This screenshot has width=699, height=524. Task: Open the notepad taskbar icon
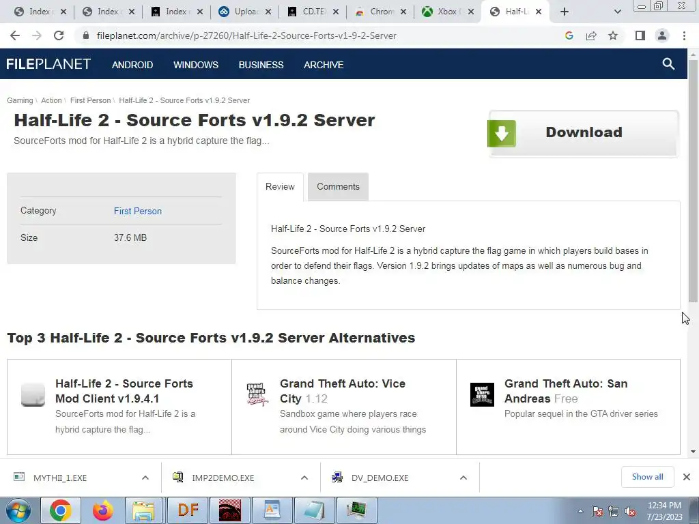coord(314,510)
